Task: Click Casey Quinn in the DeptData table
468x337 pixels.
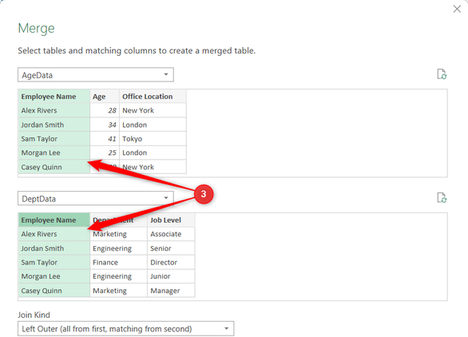Action: pos(54,291)
